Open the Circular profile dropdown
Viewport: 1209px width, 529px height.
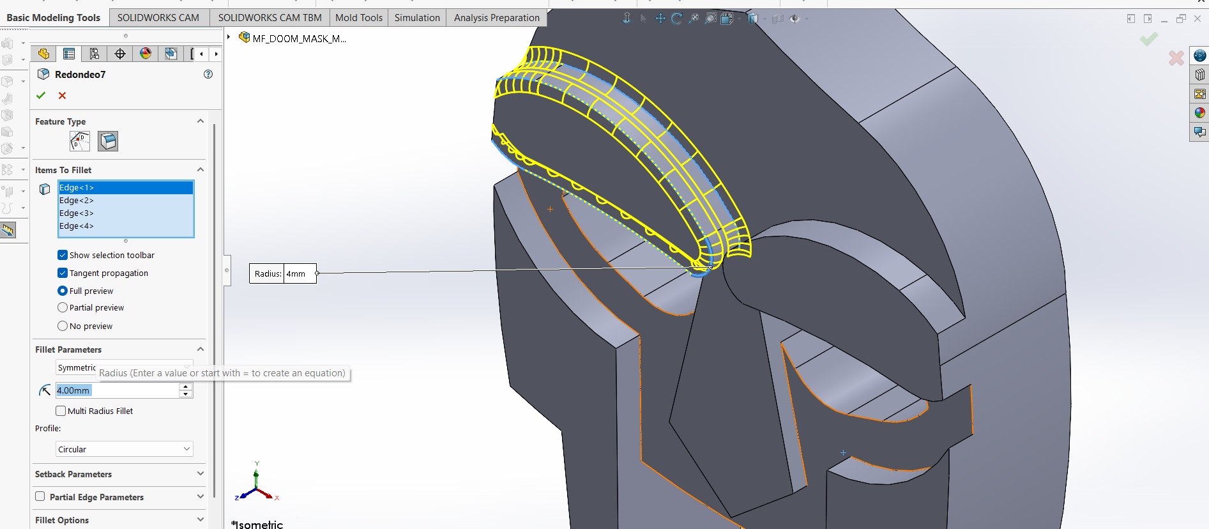(125, 449)
